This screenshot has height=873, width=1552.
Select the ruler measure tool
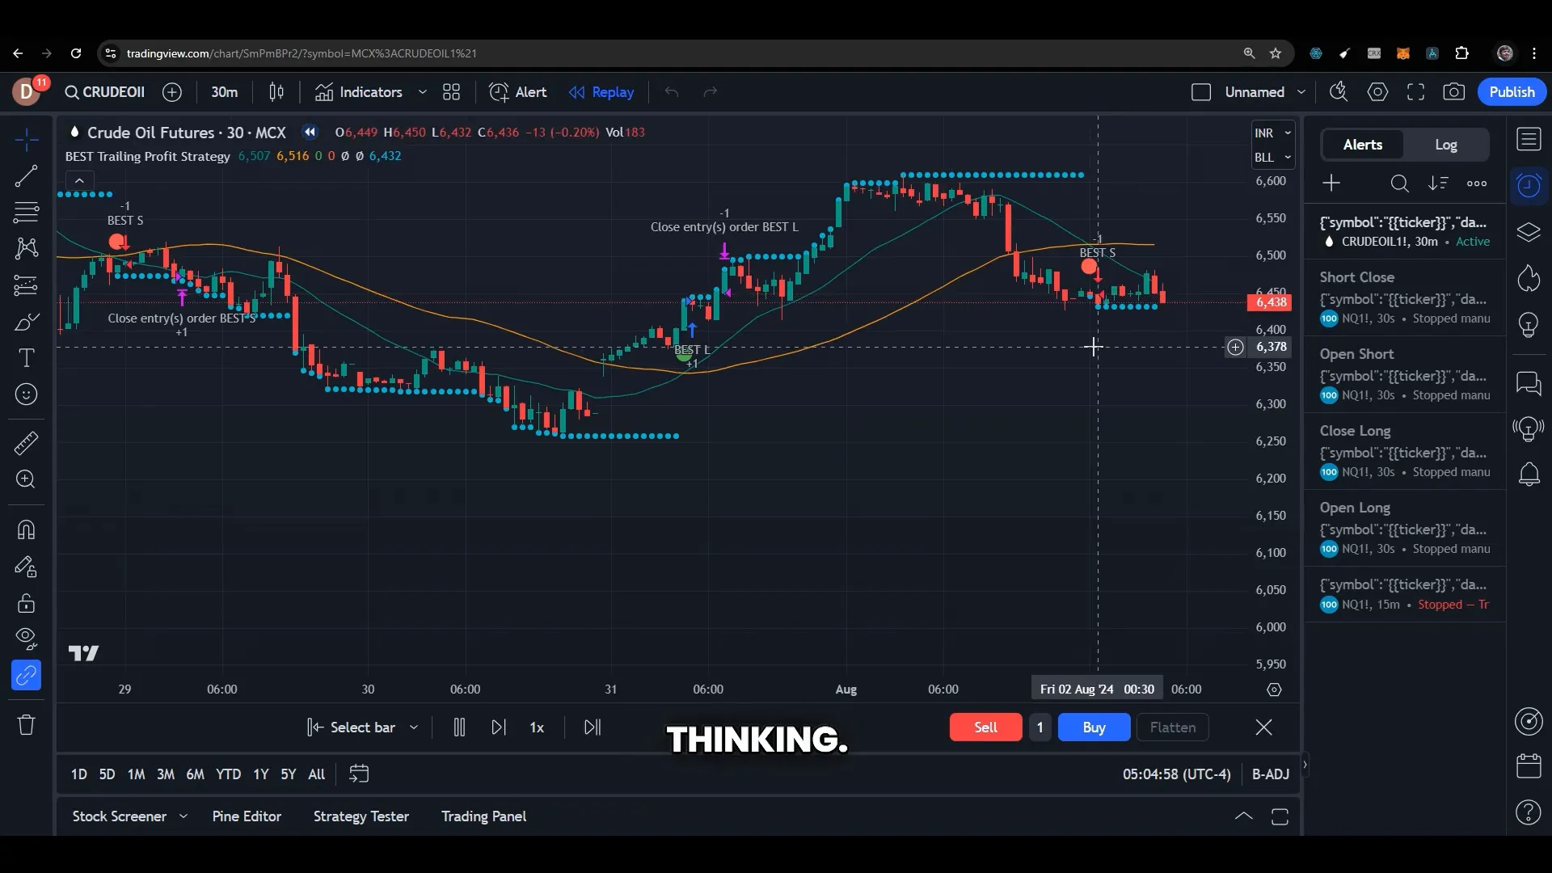pos(26,443)
